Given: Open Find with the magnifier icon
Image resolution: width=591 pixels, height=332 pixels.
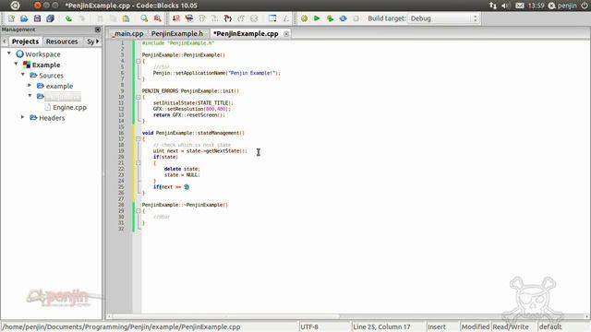Looking at the screenshot, I should (144, 18).
